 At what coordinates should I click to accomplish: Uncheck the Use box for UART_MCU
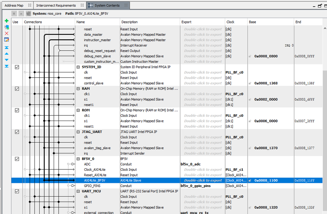pos(17,191)
